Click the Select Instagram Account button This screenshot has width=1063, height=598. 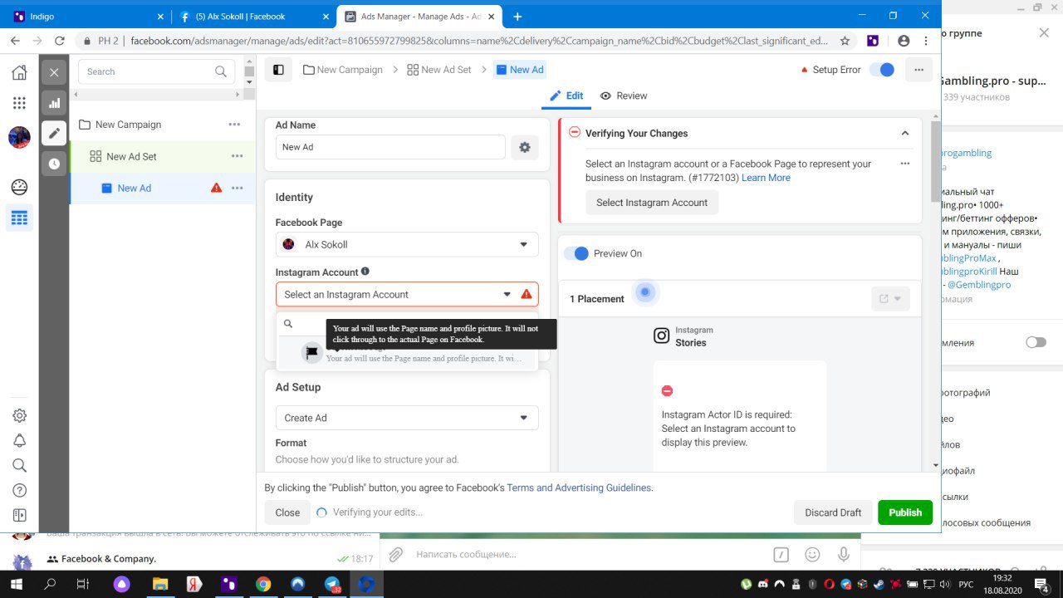(x=652, y=203)
